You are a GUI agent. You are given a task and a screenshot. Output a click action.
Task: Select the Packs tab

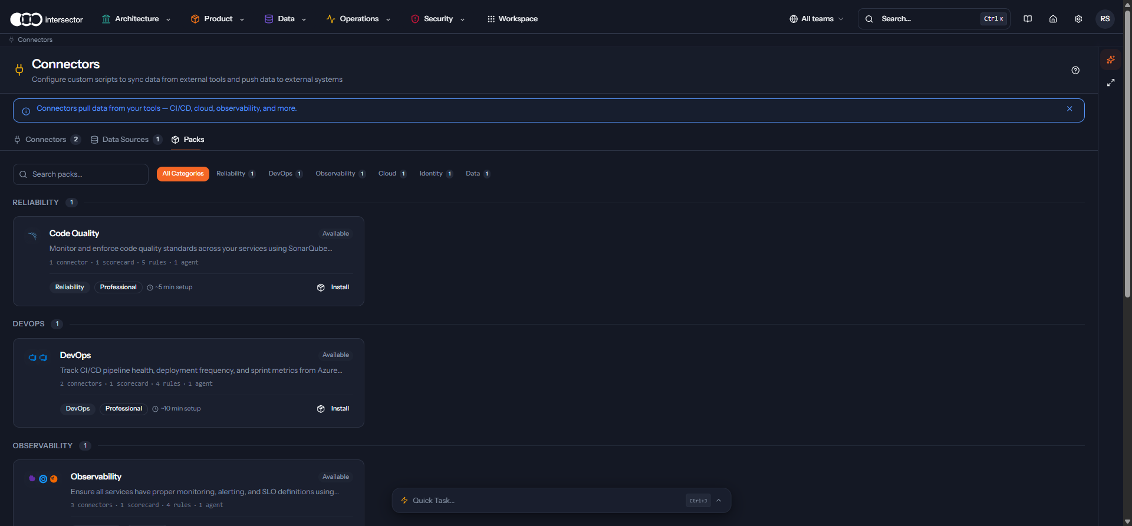pos(187,140)
